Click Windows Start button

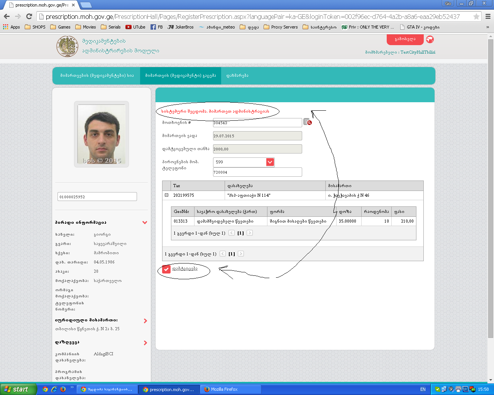(x=19, y=389)
